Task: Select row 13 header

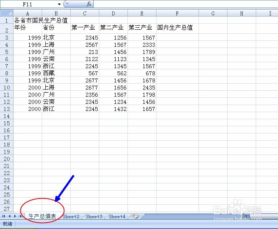Action: [7, 109]
